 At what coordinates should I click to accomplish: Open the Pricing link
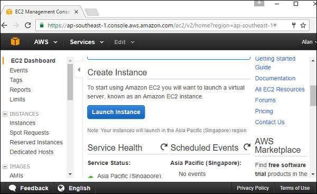pos(264,111)
